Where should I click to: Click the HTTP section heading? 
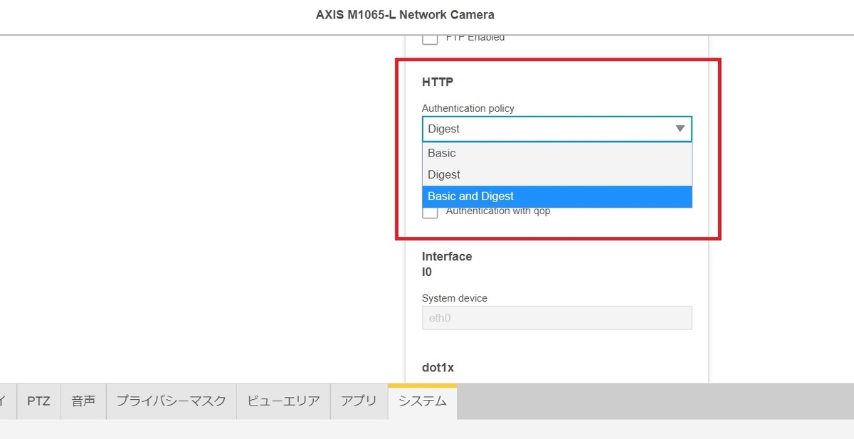(x=438, y=83)
